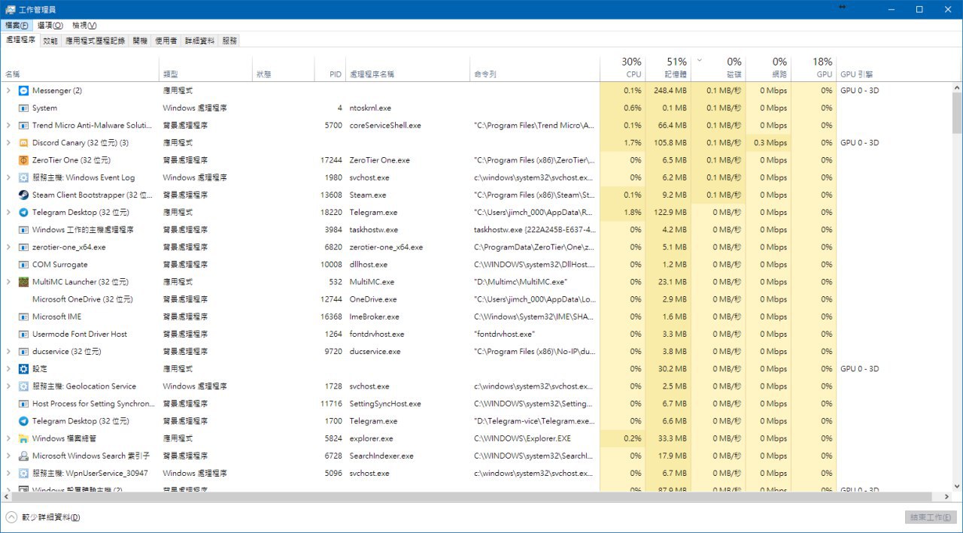Switch to the 詳細資料 tab
Screen dimensions: 963x533
199,41
